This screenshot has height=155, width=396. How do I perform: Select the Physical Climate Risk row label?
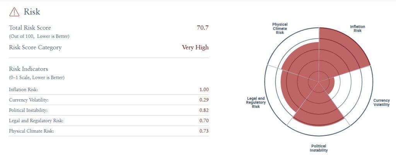click(31, 131)
